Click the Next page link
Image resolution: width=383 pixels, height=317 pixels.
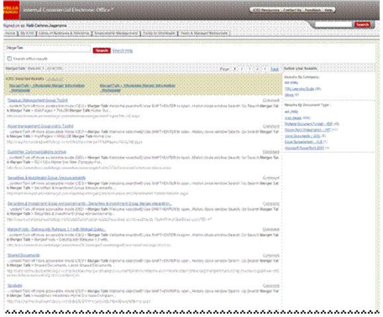275,69
